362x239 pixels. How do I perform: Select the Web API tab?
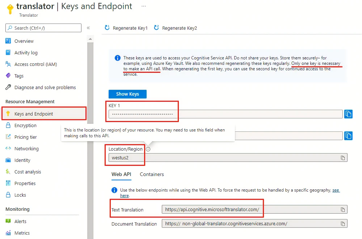click(x=121, y=174)
